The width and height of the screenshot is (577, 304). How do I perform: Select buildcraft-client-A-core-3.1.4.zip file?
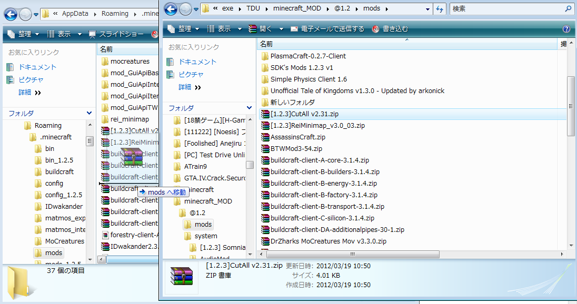point(315,160)
